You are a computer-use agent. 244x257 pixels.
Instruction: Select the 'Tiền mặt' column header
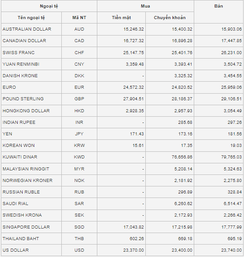[121, 18]
